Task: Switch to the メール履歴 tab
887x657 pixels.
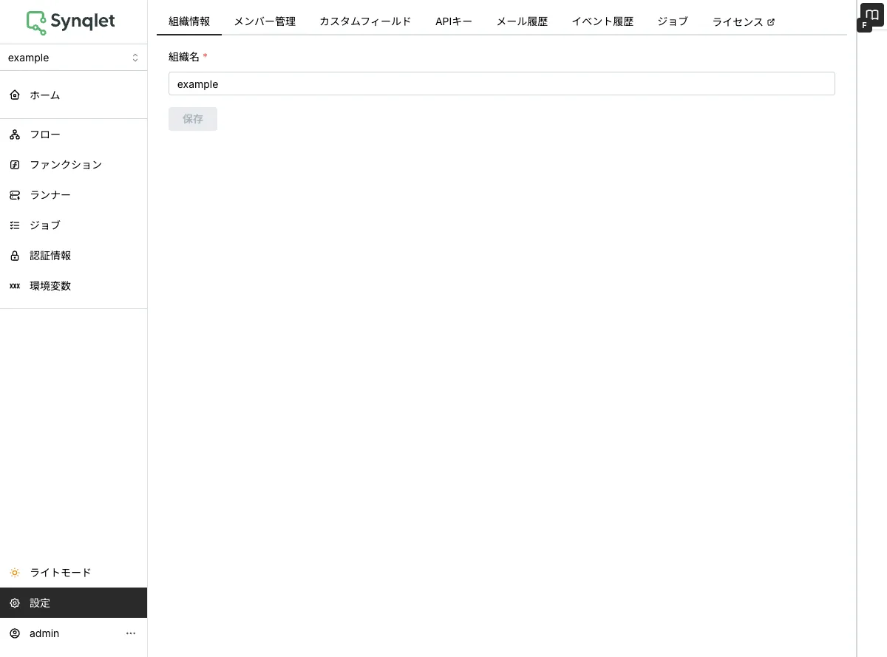Action: point(522,21)
